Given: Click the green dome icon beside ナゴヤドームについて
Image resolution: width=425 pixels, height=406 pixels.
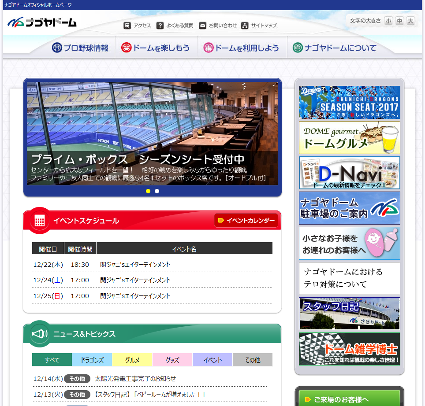Looking at the screenshot, I should (x=298, y=48).
